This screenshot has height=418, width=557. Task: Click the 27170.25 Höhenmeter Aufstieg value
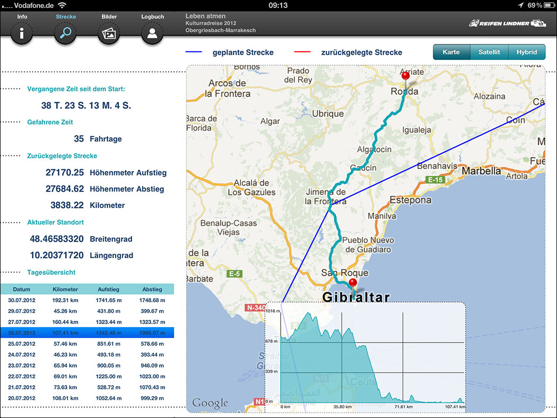point(65,172)
